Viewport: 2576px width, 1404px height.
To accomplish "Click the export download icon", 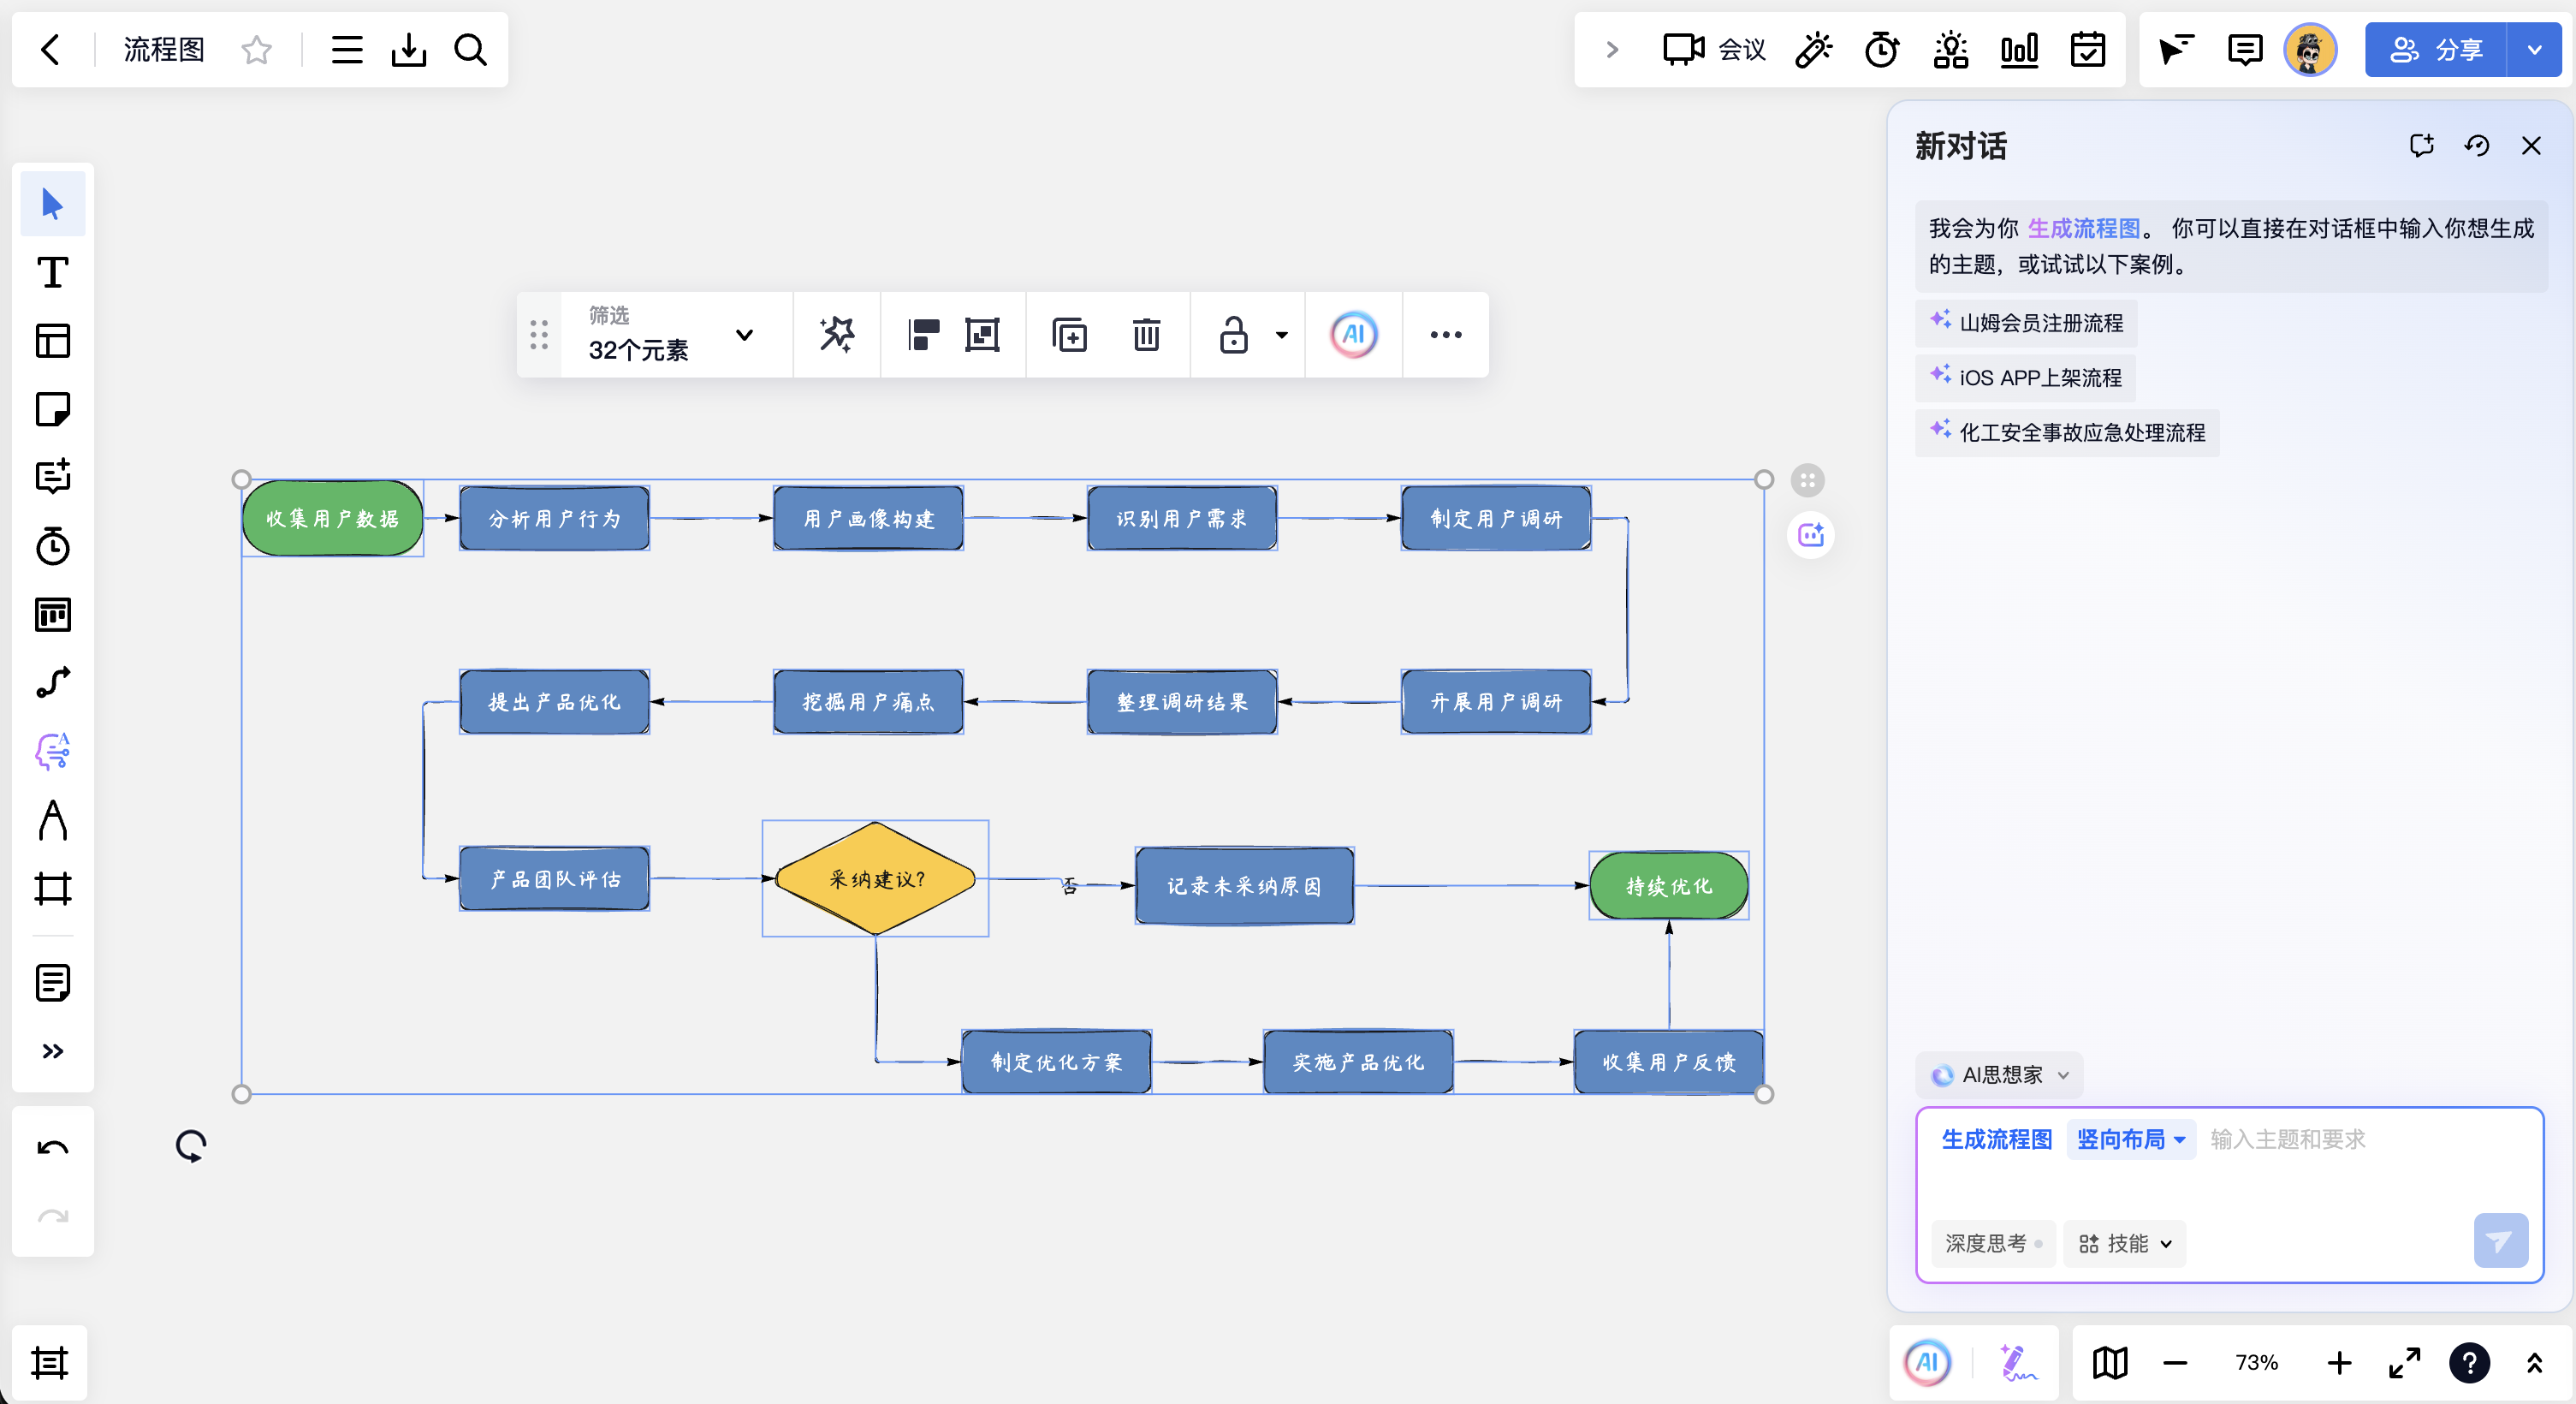I will (x=408, y=49).
